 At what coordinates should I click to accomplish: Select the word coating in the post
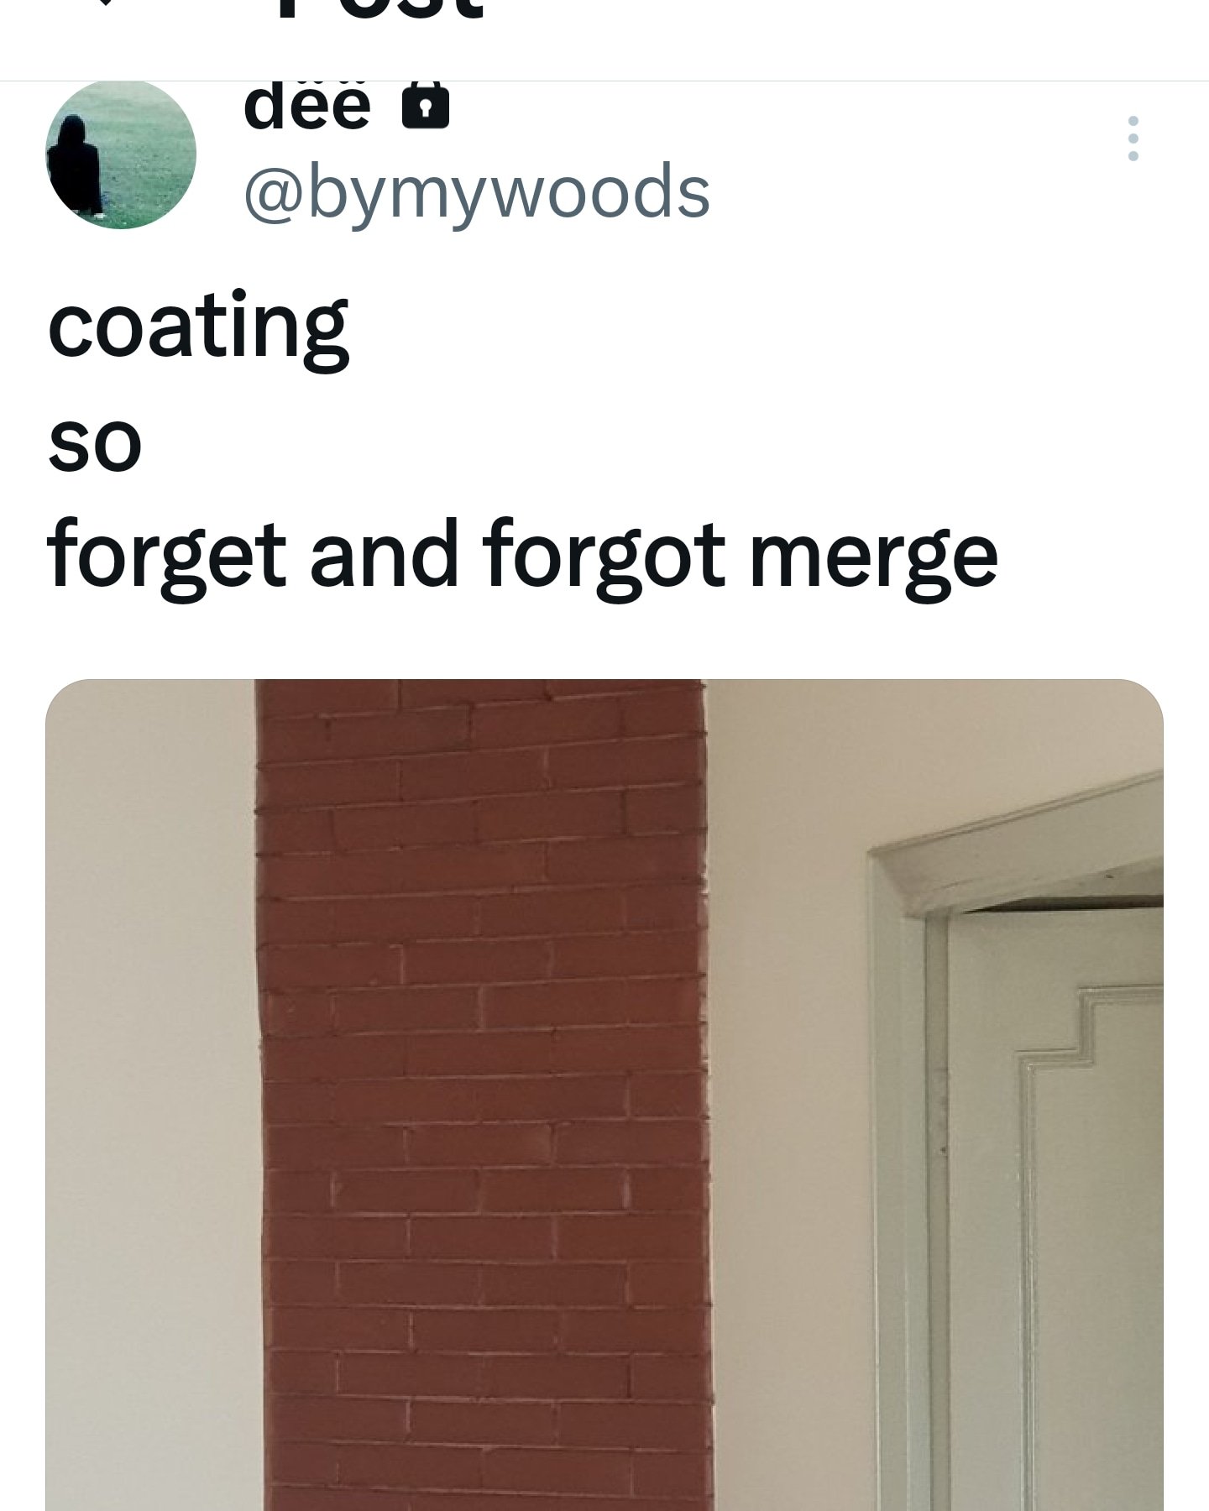click(x=198, y=328)
